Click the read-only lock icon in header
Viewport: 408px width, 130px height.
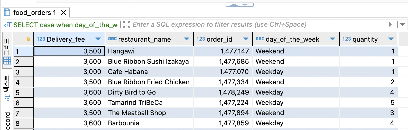coord(28,39)
